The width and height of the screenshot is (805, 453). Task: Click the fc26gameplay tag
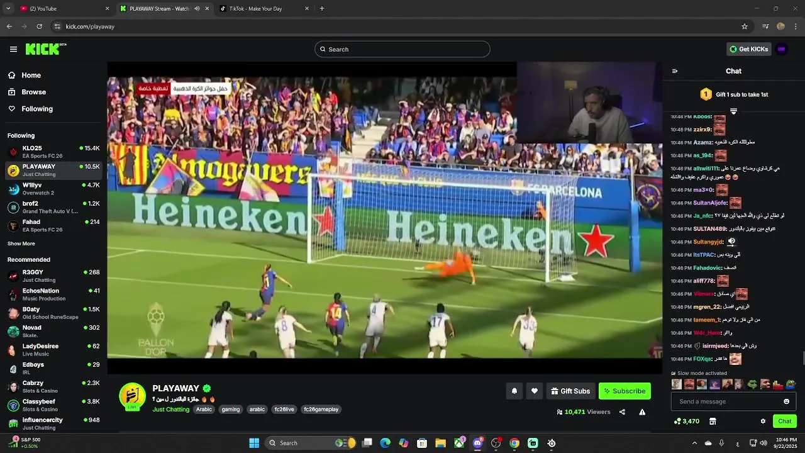tap(321, 410)
